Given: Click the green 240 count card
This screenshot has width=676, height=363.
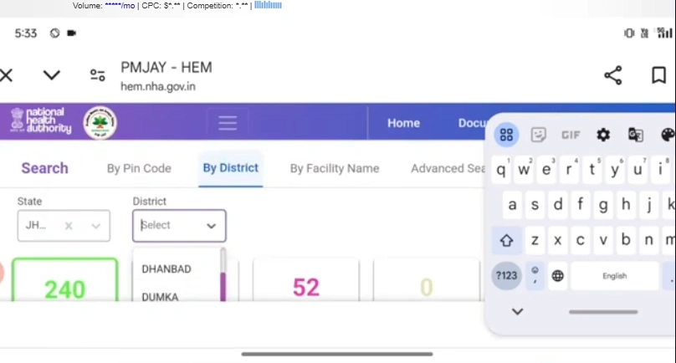Looking at the screenshot, I should (x=64, y=280).
